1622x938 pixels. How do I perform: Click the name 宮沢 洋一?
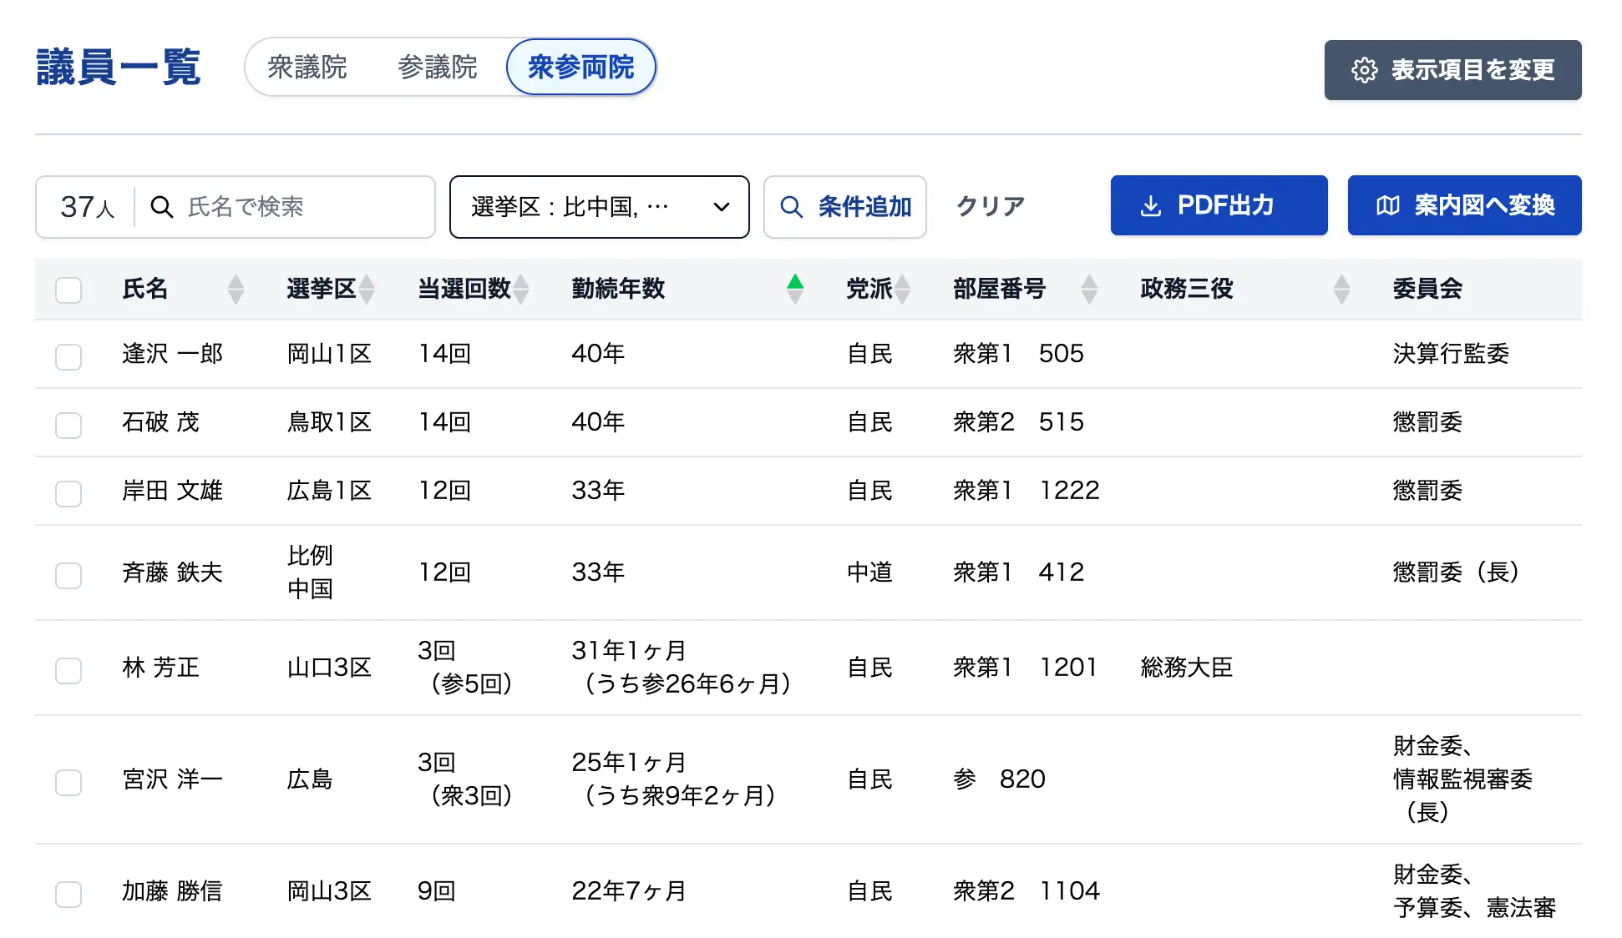click(172, 779)
